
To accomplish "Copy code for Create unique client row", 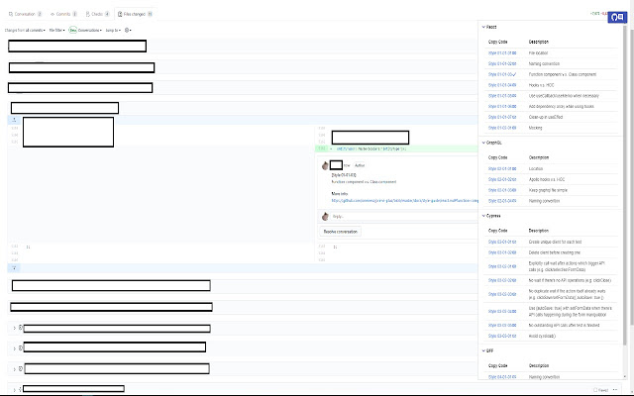I will pyautogui.click(x=502, y=242).
